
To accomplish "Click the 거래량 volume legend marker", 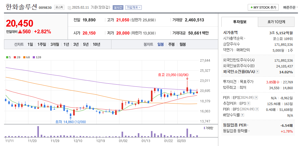I will click(x=204, y=128).
